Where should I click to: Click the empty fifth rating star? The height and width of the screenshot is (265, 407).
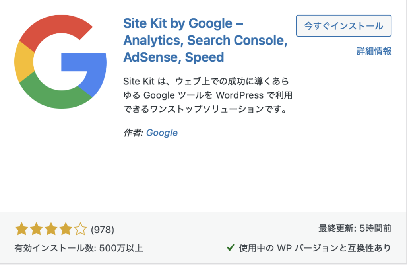coord(80,229)
